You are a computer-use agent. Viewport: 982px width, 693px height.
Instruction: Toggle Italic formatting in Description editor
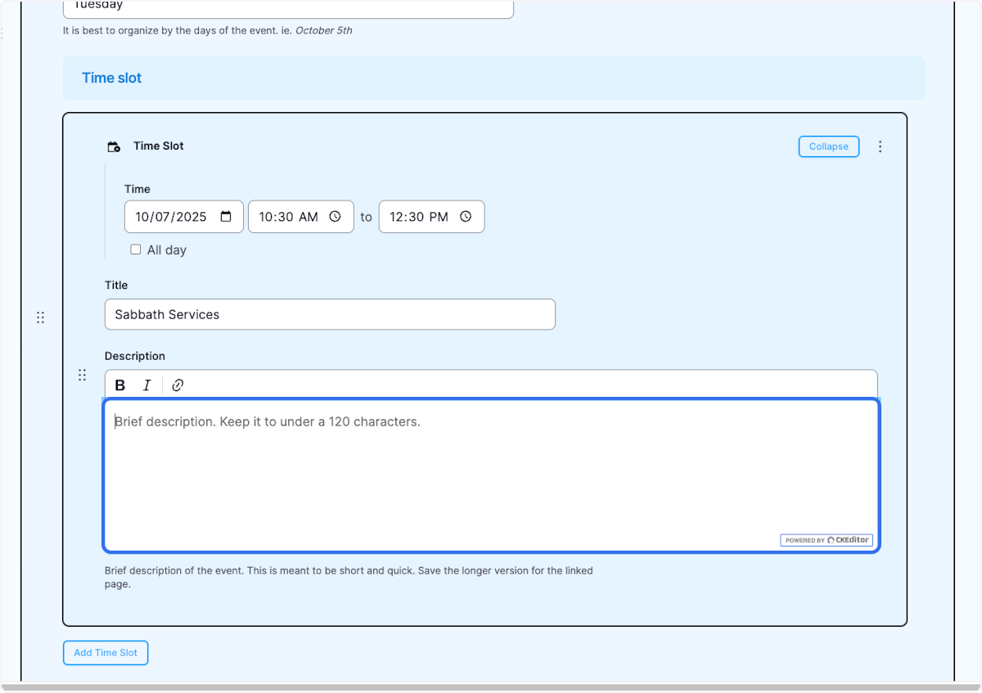(x=147, y=385)
